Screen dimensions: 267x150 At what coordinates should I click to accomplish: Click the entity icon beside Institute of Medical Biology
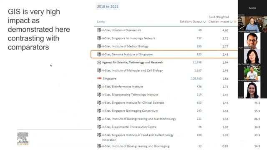pyautogui.click(x=99, y=46)
